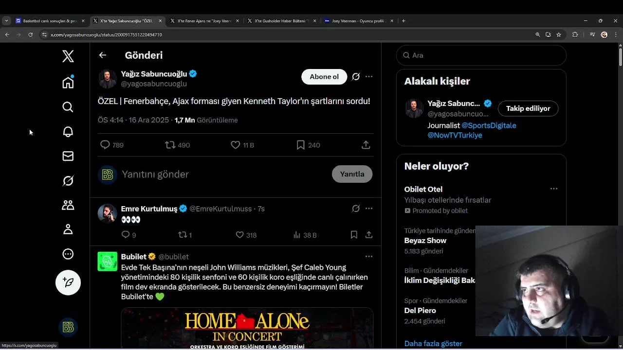Open the Explore search icon in sidebar
The width and height of the screenshot is (623, 350).
[68, 107]
